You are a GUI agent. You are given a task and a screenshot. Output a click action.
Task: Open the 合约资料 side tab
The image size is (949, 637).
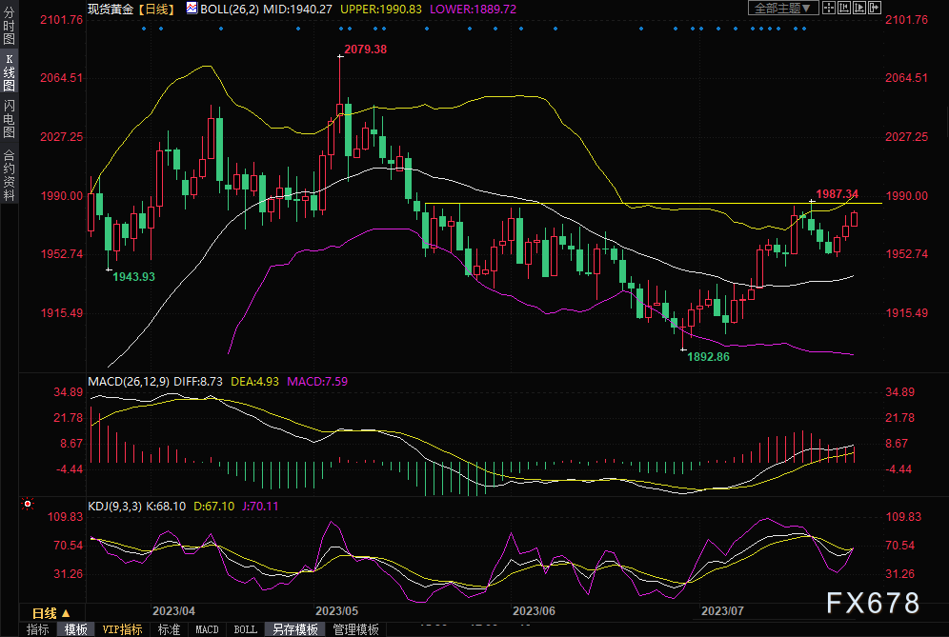[x=9, y=175]
